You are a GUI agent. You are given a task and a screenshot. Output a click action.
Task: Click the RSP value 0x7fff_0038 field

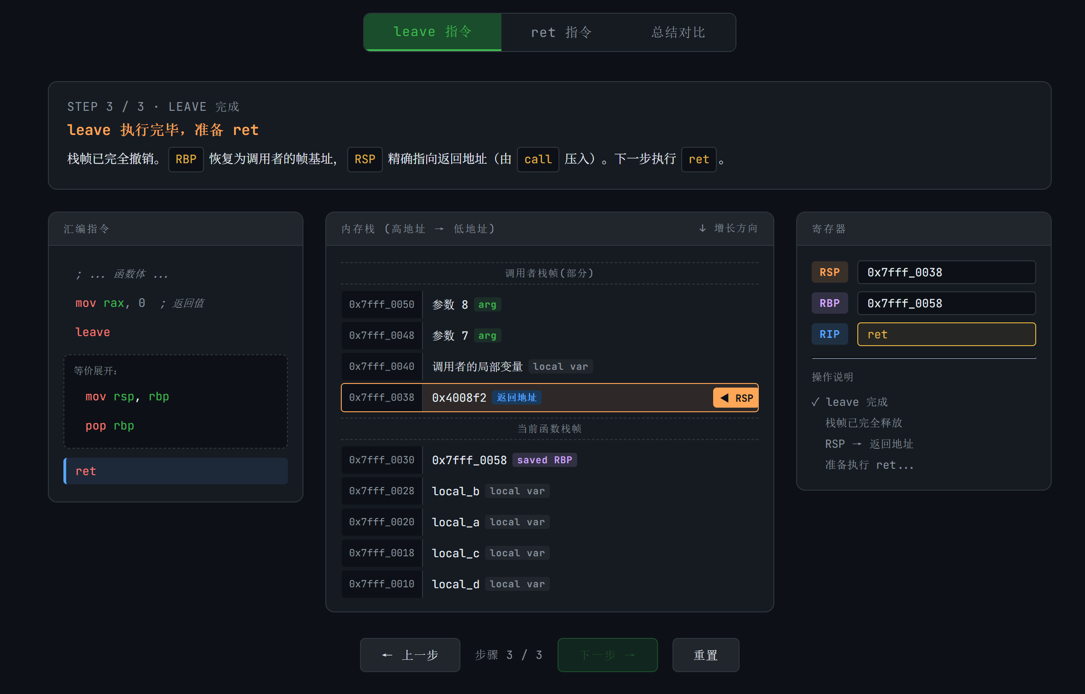coord(946,272)
